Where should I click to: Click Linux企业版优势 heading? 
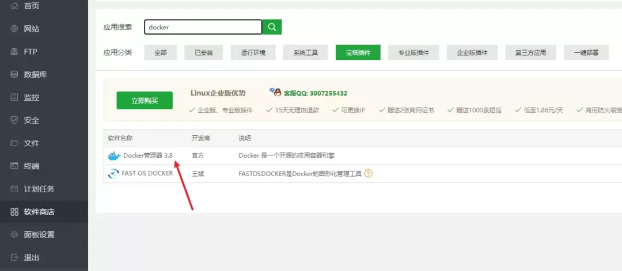coord(218,94)
